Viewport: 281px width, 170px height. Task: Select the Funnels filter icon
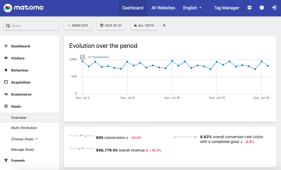pyautogui.click(x=6, y=160)
